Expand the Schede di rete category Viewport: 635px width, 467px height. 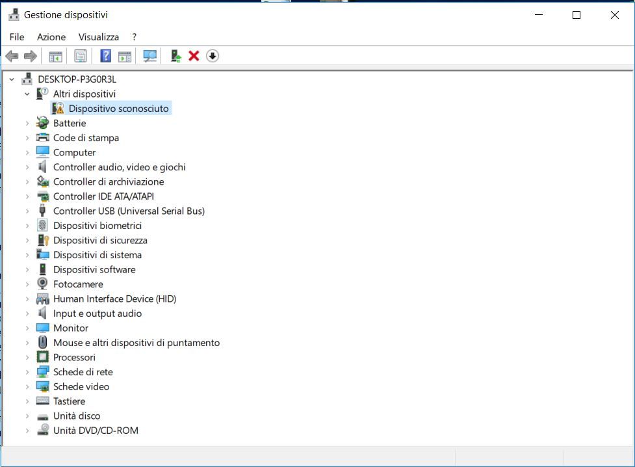pos(27,372)
